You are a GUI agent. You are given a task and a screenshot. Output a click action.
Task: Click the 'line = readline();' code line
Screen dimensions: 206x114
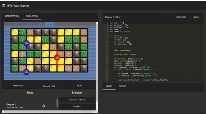click(x=122, y=51)
